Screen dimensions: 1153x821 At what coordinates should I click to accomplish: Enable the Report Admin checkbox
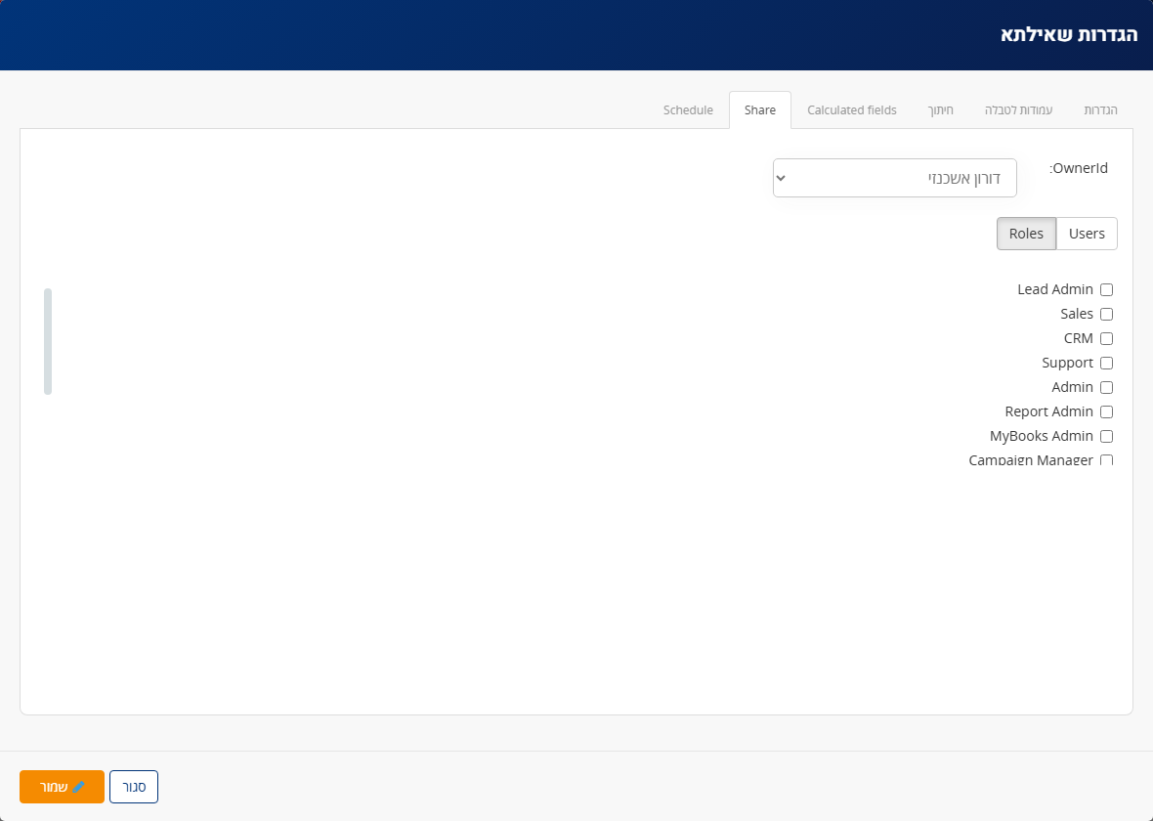(1107, 412)
